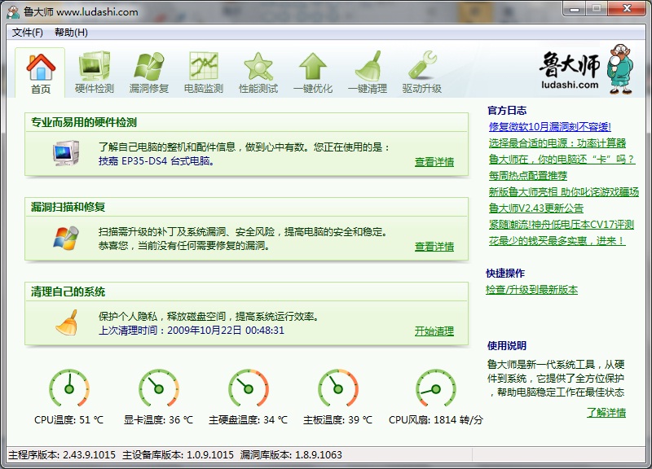Click 查看详情 link in hardware detection panel

434,162
